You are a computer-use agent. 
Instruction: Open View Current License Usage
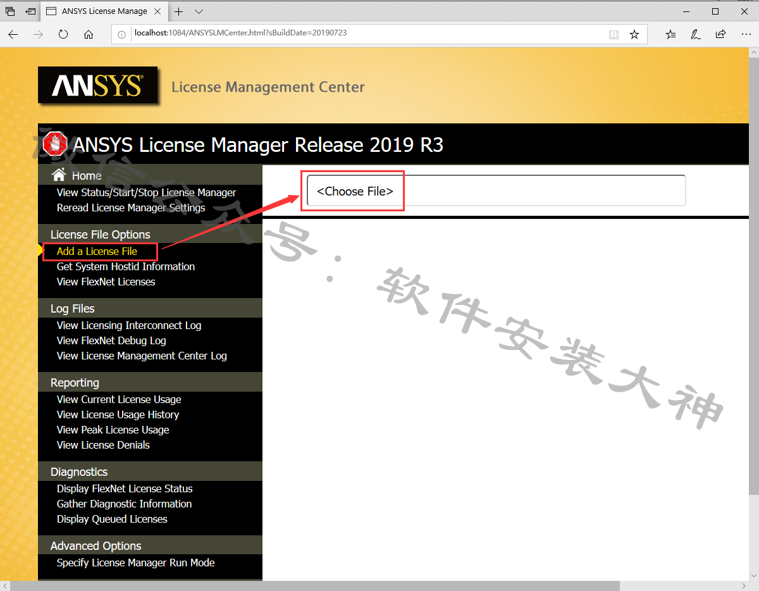point(119,399)
